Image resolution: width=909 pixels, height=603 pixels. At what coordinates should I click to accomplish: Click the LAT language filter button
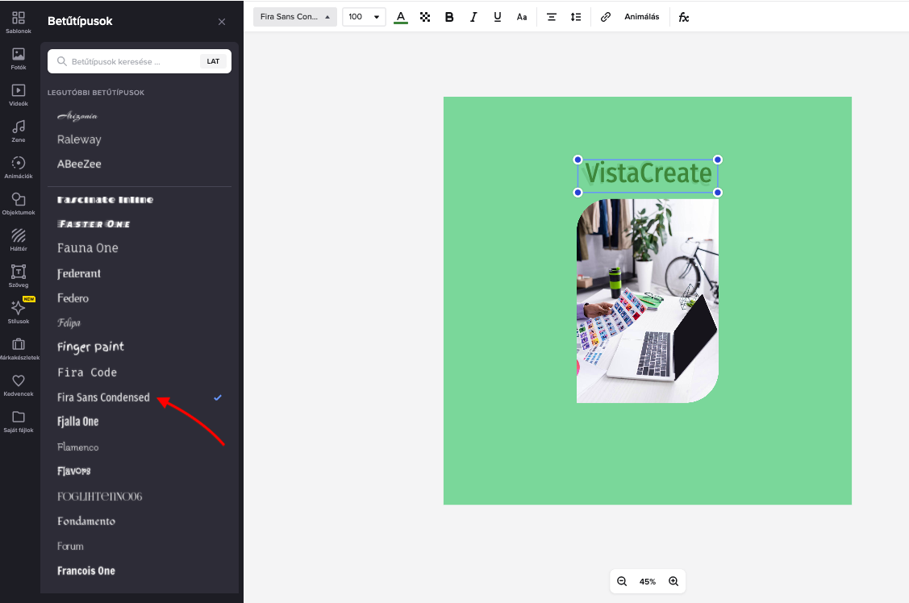tap(213, 61)
